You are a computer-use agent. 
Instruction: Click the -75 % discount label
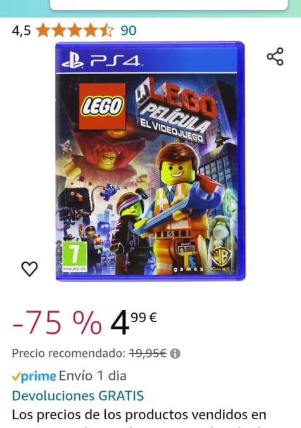[57, 322]
